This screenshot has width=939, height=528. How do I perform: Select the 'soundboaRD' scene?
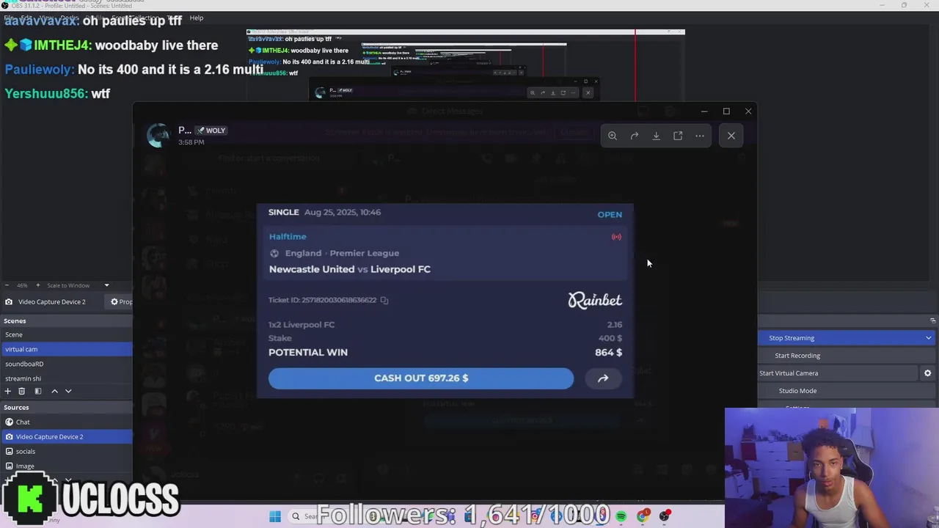[x=66, y=364]
